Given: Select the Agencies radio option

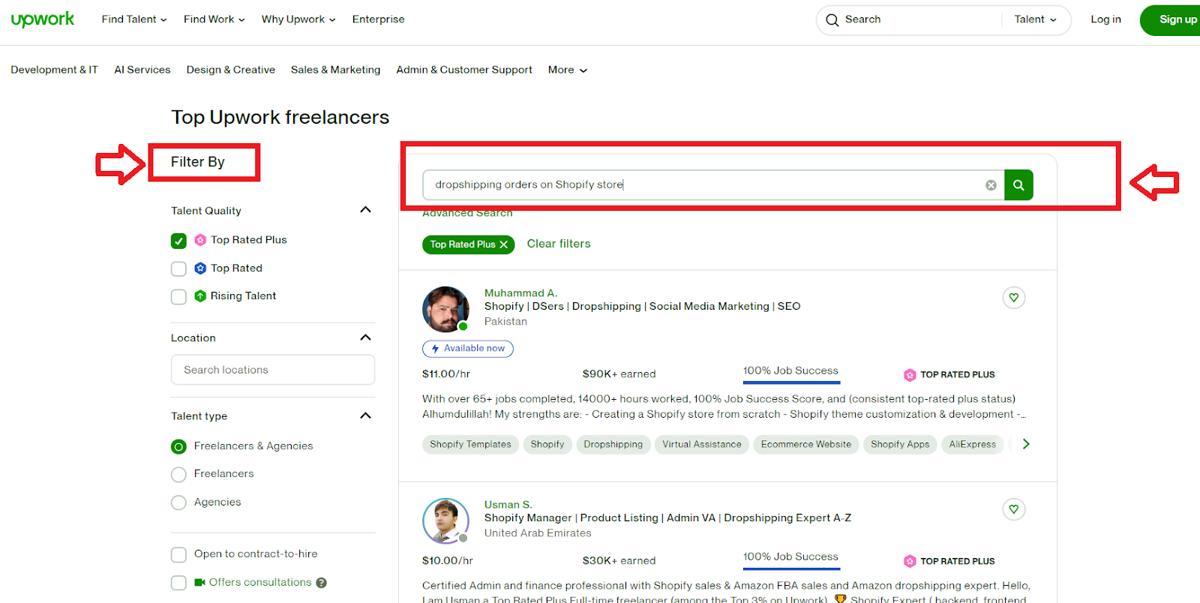Looking at the screenshot, I should (178, 502).
